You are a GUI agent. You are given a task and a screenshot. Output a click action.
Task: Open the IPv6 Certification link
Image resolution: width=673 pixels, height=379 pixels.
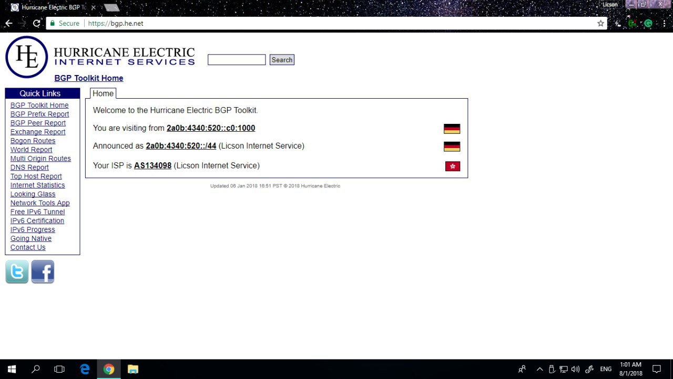click(x=37, y=221)
